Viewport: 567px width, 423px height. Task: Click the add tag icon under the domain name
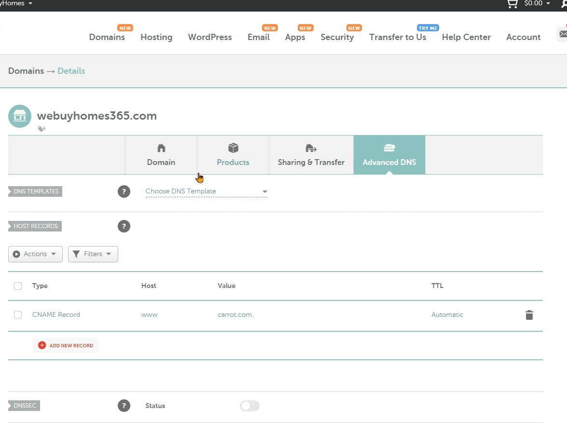pos(42,129)
